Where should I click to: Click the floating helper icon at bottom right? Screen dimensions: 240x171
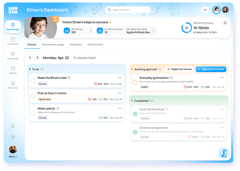pyautogui.click(x=223, y=153)
